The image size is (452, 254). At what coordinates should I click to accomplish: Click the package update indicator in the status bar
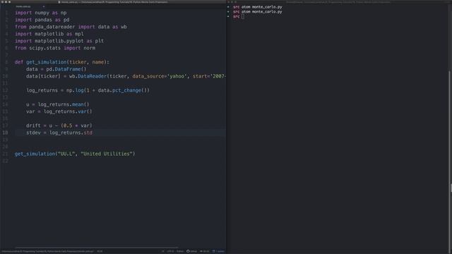tap(218, 251)
